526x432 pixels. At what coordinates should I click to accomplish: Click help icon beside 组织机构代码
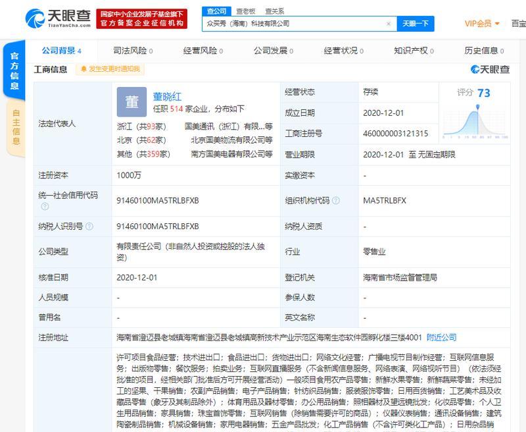pyautogui.click(x=336, y=201)
